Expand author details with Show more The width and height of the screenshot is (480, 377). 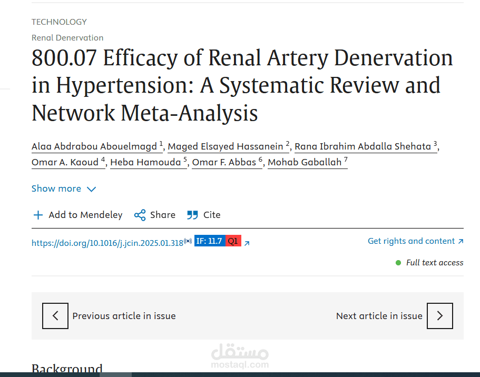point(64,189)
